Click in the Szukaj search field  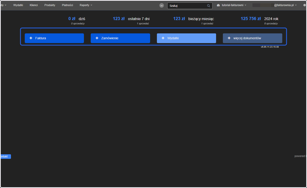pos(190,6)
